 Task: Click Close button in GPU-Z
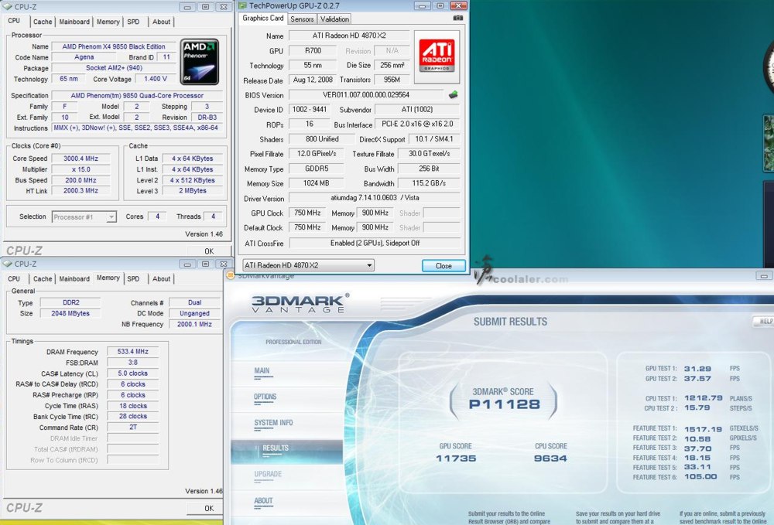(444, 266)
